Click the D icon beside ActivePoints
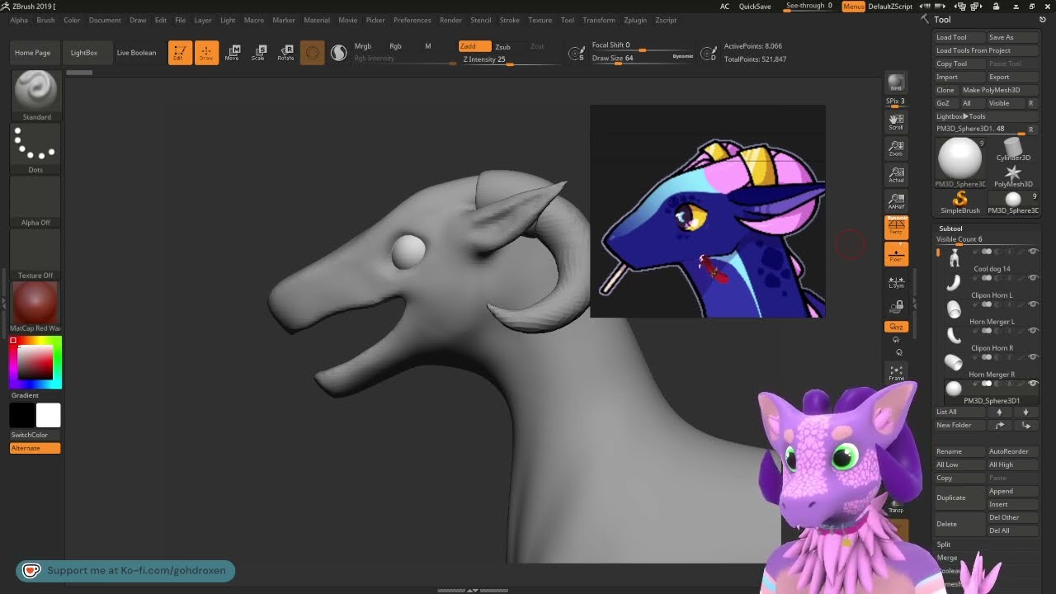The image size is (1056, 594). pyautogui.click(x=708, y=54)
